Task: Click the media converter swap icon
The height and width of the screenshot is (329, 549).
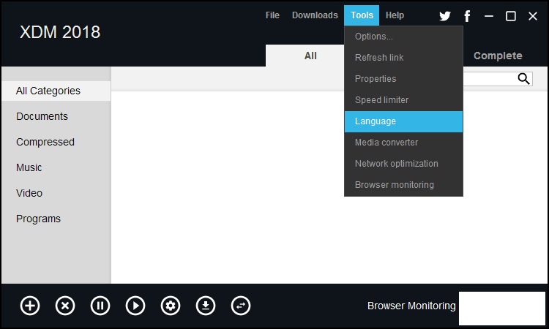Action: [241, 306]
